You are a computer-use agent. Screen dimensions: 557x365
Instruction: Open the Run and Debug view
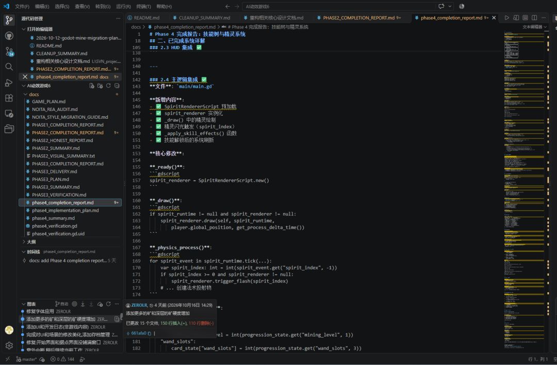coord(9,83)
